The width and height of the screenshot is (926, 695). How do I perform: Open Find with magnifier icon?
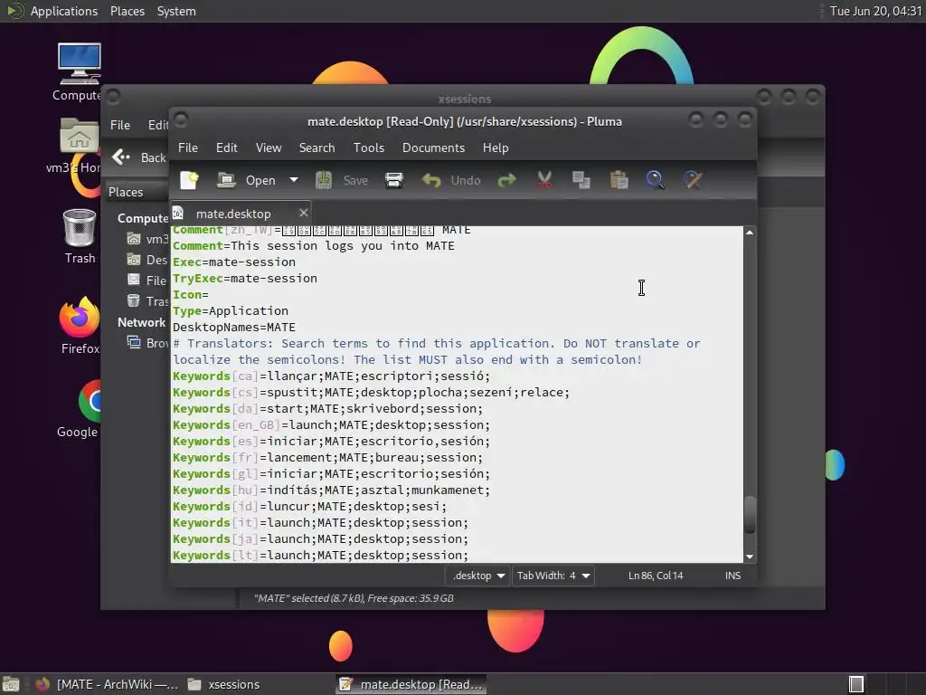click(655, 180)
